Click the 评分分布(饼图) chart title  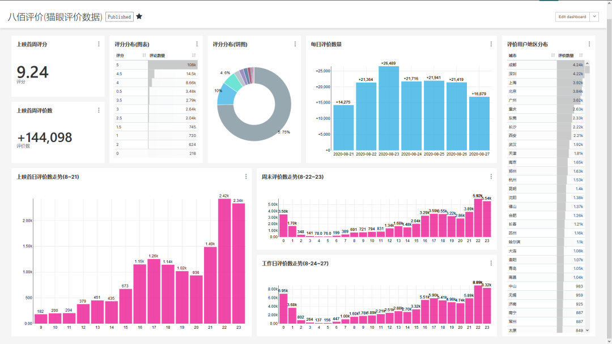(x=230, y=44)
